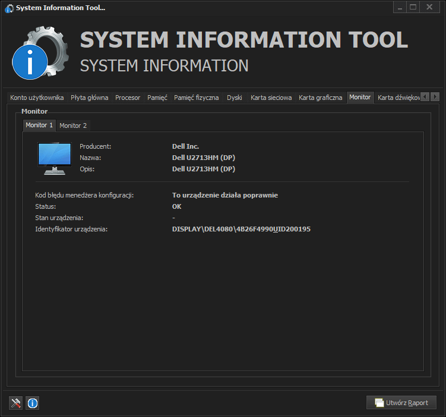
Task: Switch to Konto użytkownika tab
Action: (x=37, y=98)
